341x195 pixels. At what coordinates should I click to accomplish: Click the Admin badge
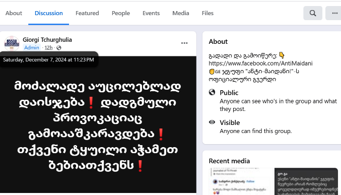(32, 47)
